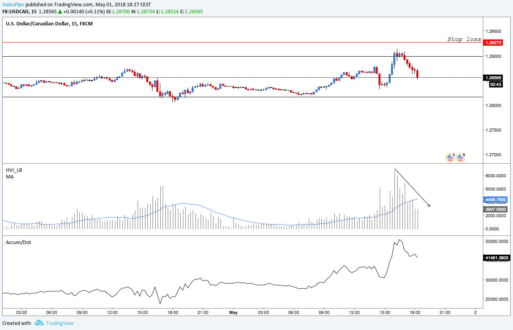513x330 pixels.
Task: Click the 1.29000 price axis label
Action: tap(493, 56)
